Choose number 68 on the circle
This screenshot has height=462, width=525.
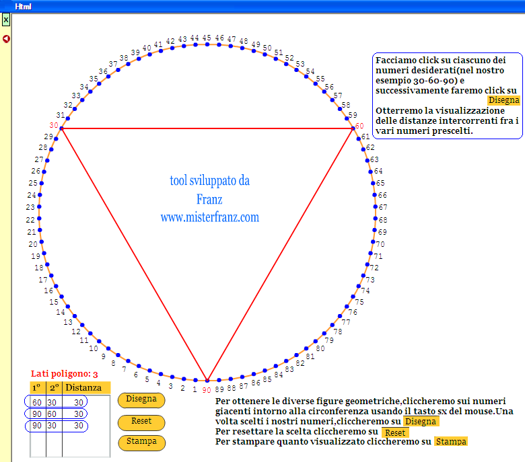(x=383, y=220)
